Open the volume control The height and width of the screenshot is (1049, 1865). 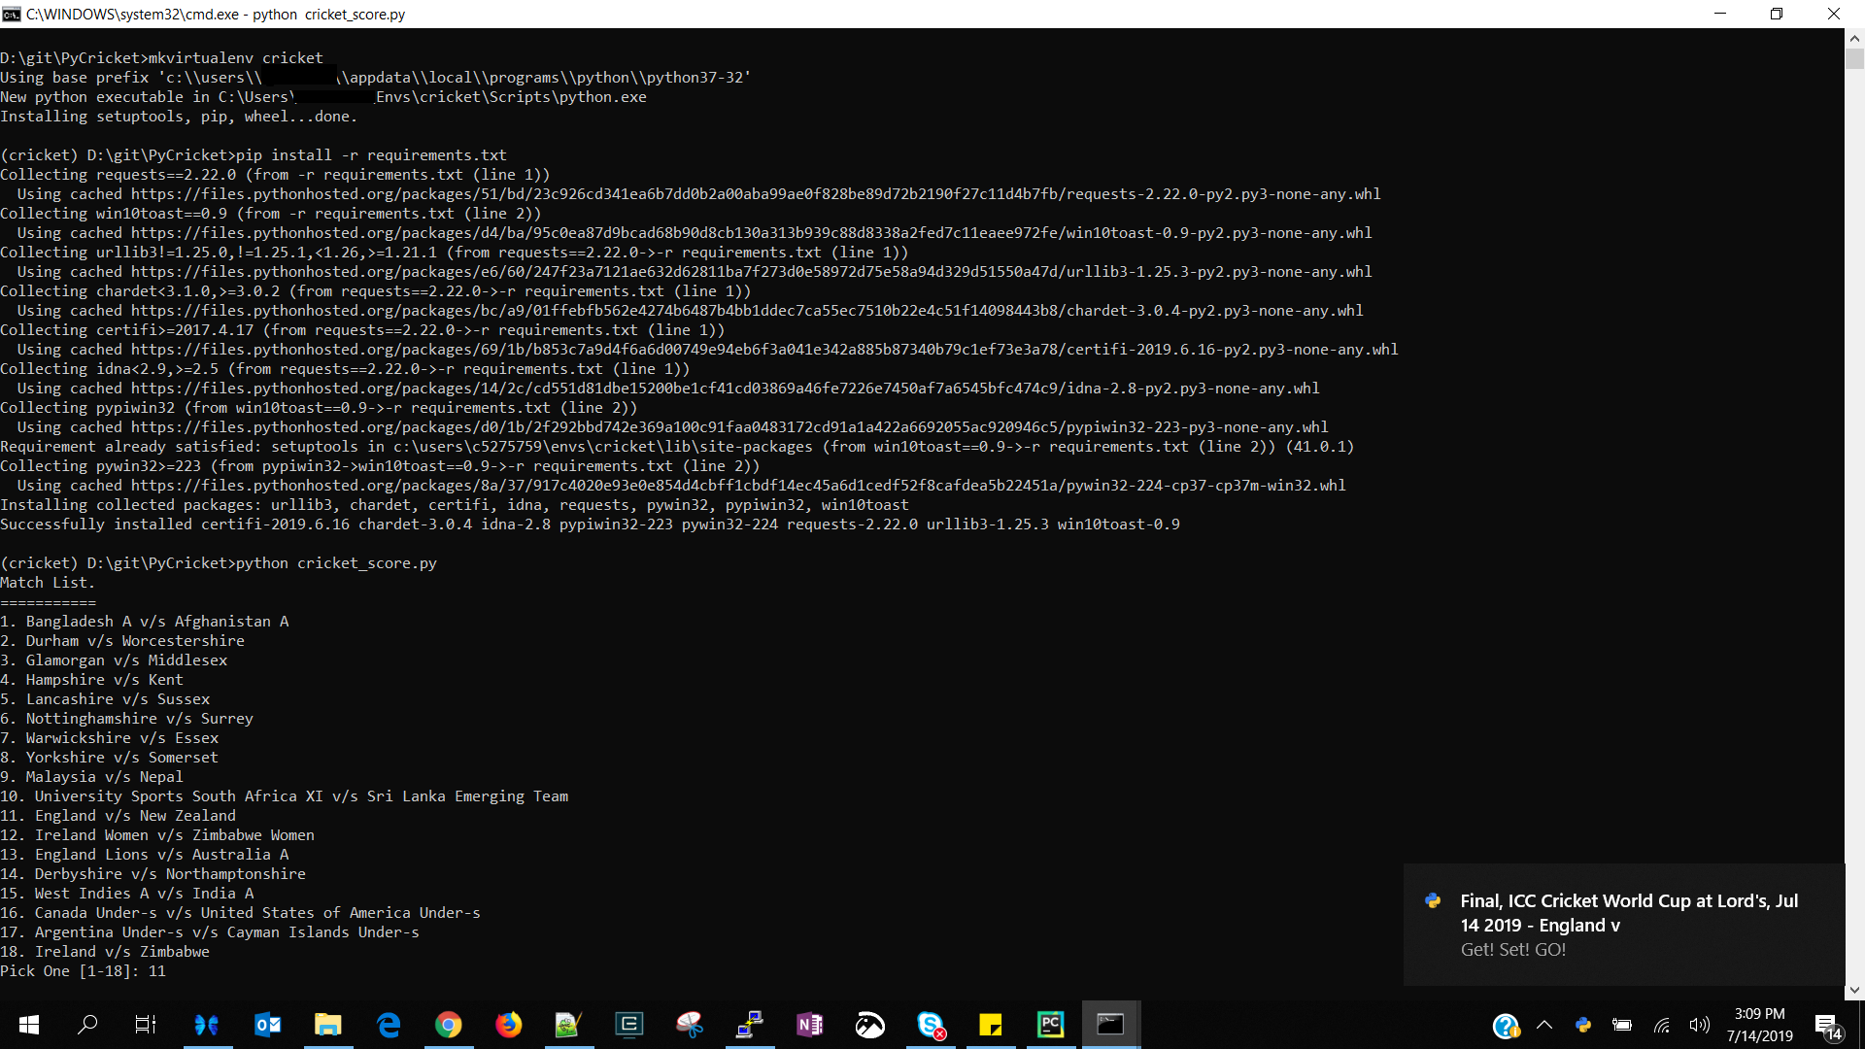(1699, 1025)
